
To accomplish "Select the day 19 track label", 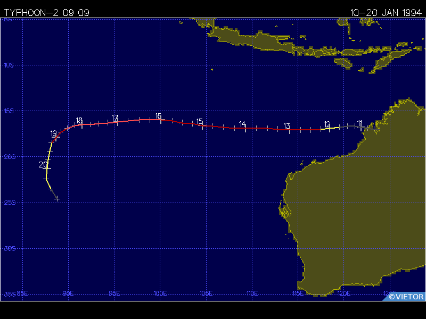I will (53, 133).
